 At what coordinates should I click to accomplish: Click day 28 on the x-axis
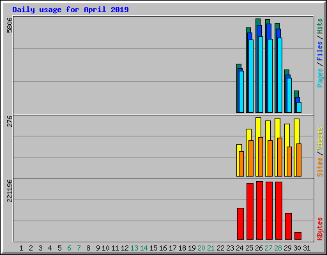point(278,248)
